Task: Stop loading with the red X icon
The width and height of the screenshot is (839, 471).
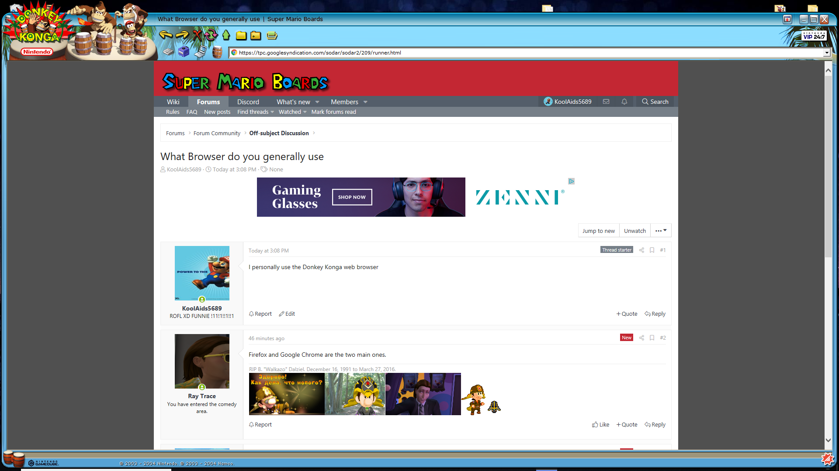Action: point(197,35)
